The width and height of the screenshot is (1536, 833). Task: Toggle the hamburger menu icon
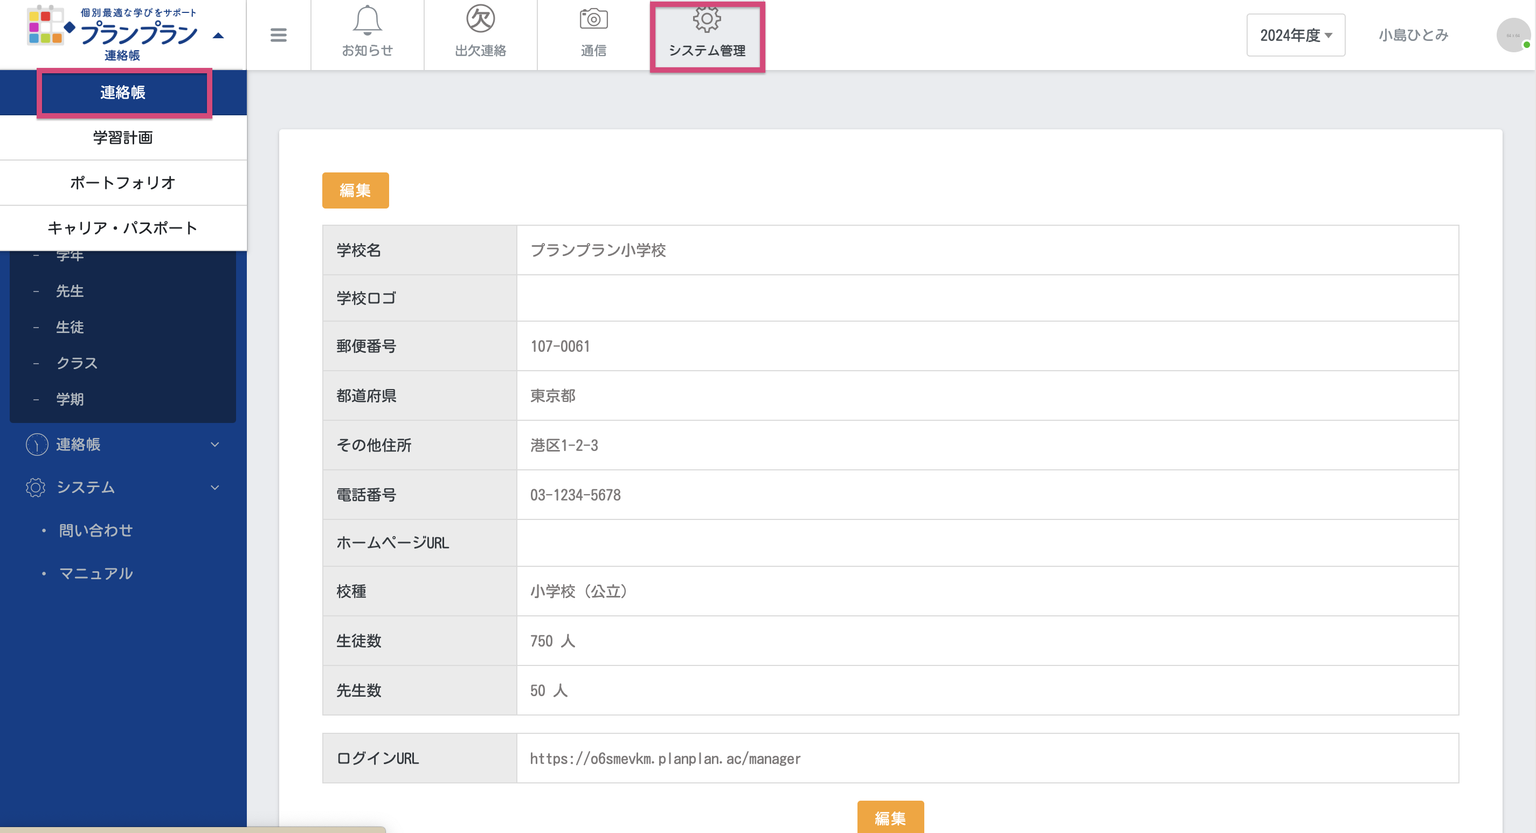click(x=278, y=35)
